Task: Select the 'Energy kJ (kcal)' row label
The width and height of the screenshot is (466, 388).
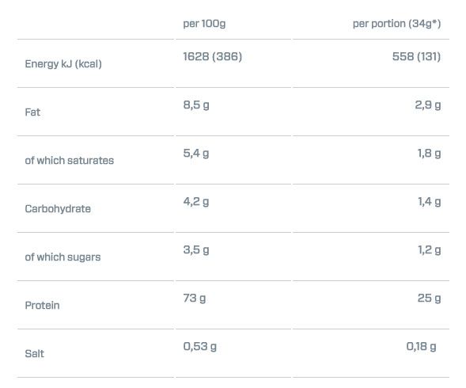Action: coord(63,64)
